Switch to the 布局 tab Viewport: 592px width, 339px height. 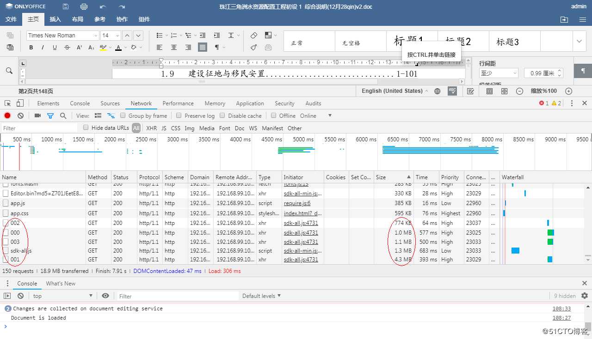[78, 19]
